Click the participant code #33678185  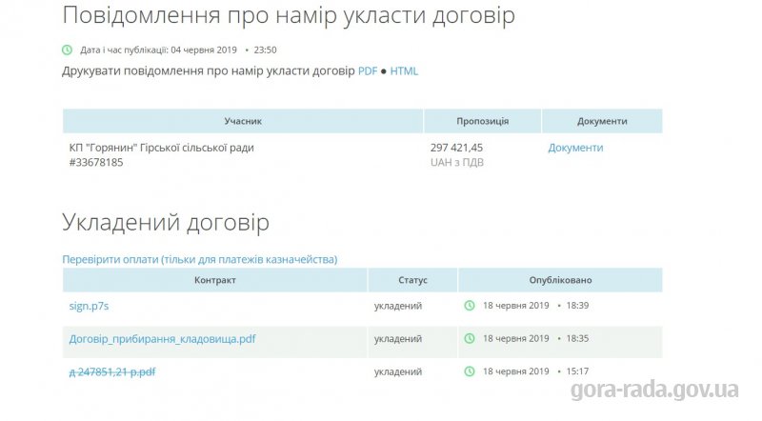point(96,162)
